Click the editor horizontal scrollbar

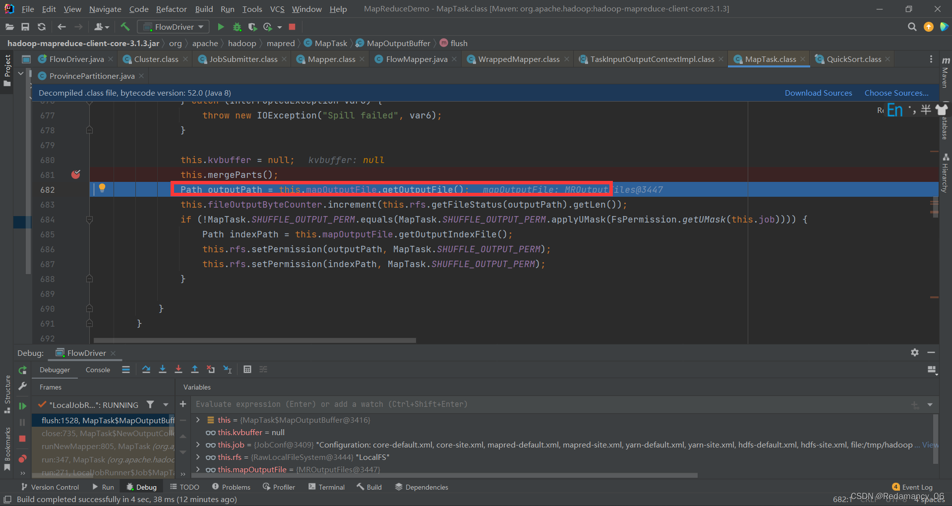point(254,340)
